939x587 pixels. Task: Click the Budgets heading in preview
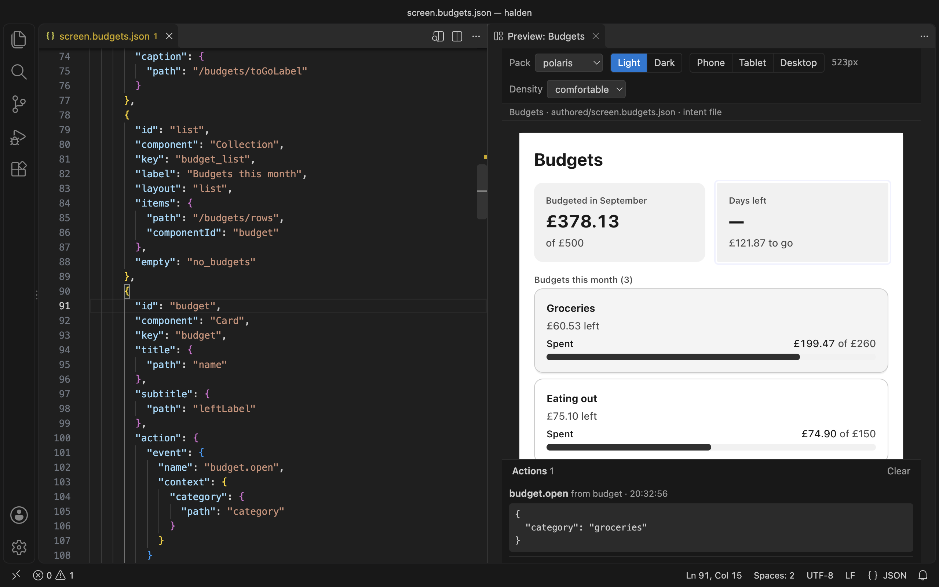pos(568,160)
